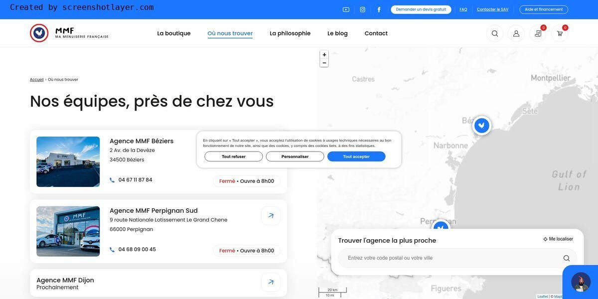The height and width of the screenshot is (299, 598).
Task: Click the search magnifier icon in header
Action: (x=494, y=33)
